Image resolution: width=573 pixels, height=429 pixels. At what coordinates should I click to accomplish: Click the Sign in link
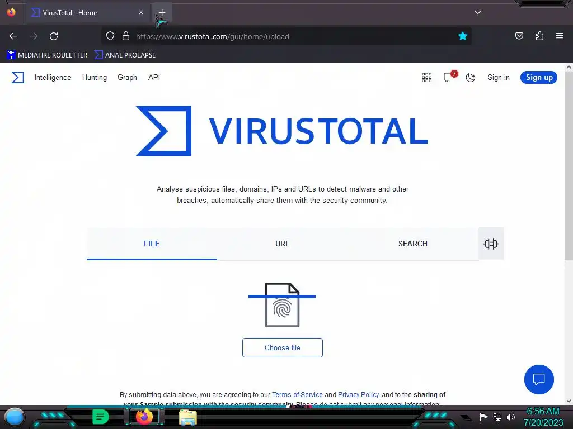498,77
